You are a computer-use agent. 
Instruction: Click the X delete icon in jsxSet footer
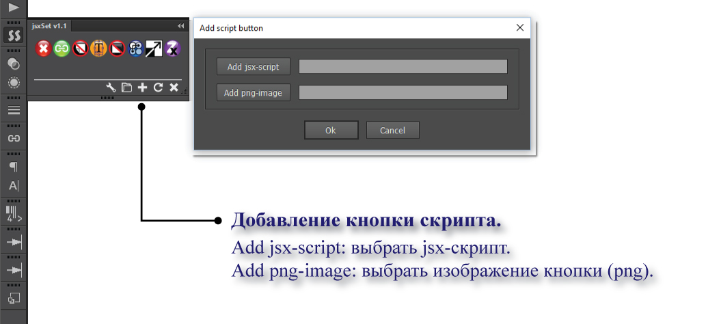pyautogui.click(x=174, y=87)
